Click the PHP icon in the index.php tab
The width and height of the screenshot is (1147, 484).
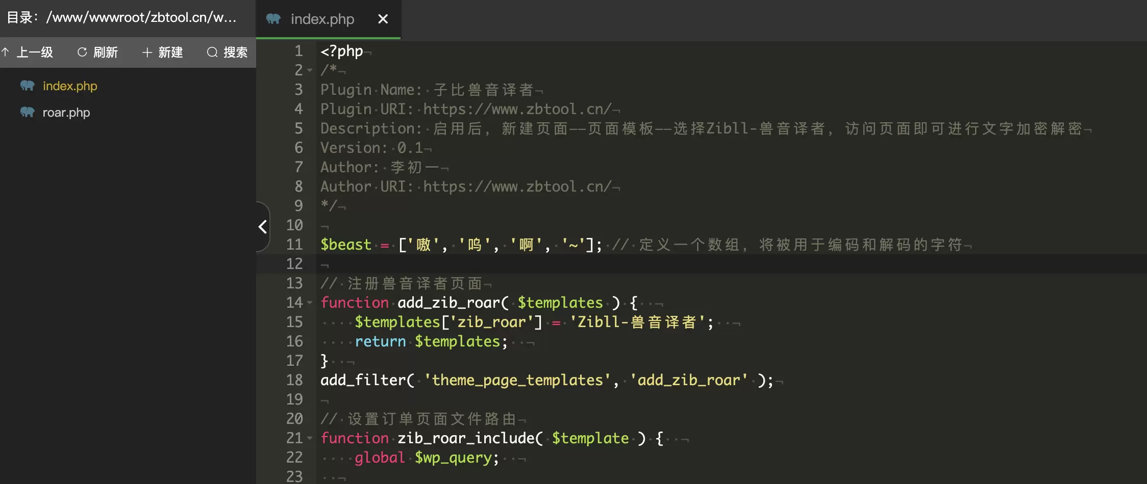273,19
